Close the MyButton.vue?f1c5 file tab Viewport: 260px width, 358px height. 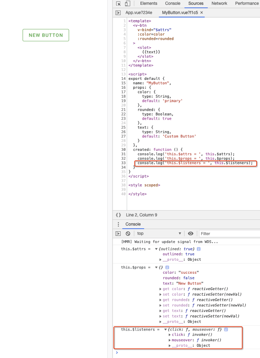pos(202,13)
